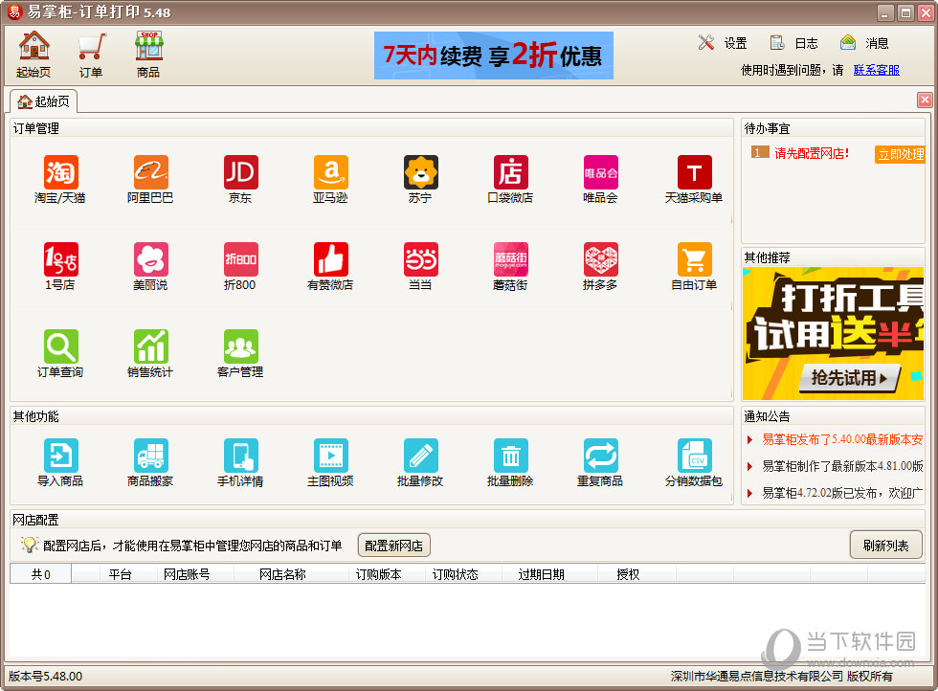Close the 起始页 tab with the red X
Viewport: 938px width, 691px height.
pyautogui.click(x=925, y=100)
